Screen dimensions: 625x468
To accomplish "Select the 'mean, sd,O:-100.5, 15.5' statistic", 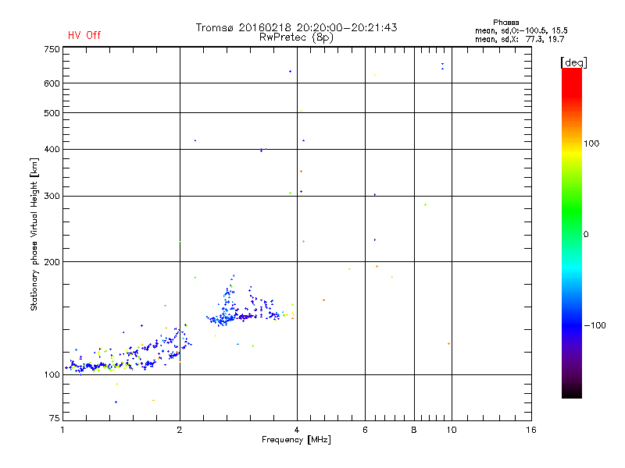I will coord(521,30).
